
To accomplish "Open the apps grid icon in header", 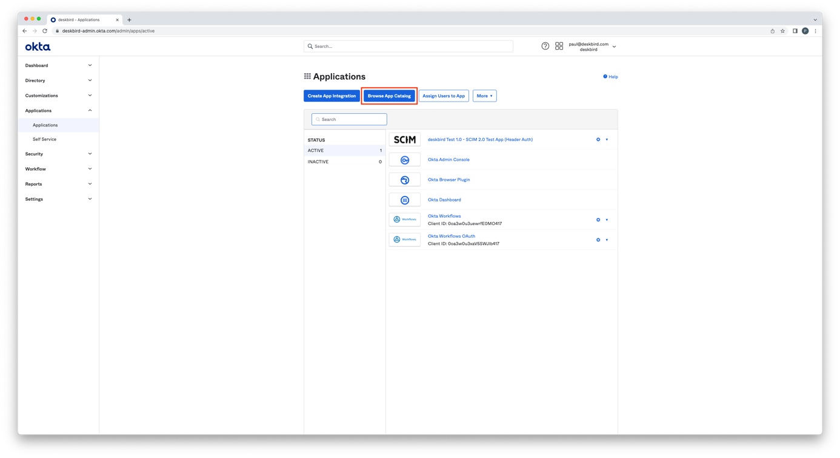I will pos(559,46).
